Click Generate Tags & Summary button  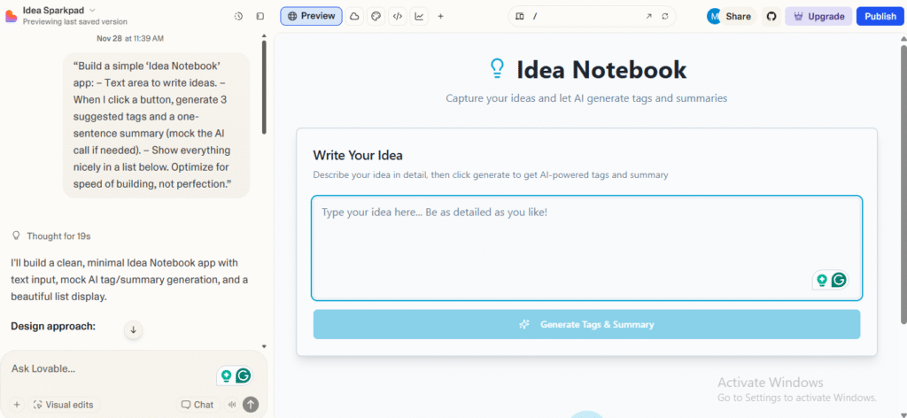(x=586, y=324)
